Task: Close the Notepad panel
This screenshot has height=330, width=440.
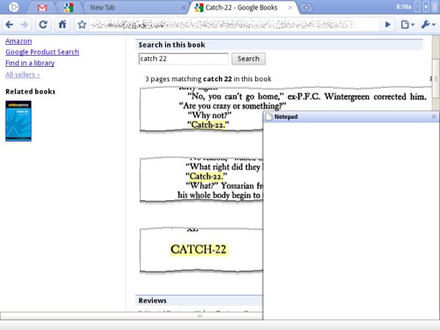Action: coord(433,117)
